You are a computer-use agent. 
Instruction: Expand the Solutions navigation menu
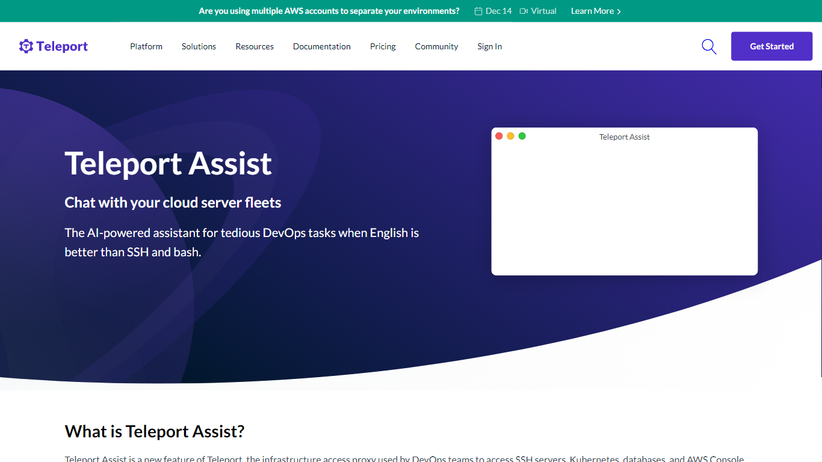click(x=199, y=46)
